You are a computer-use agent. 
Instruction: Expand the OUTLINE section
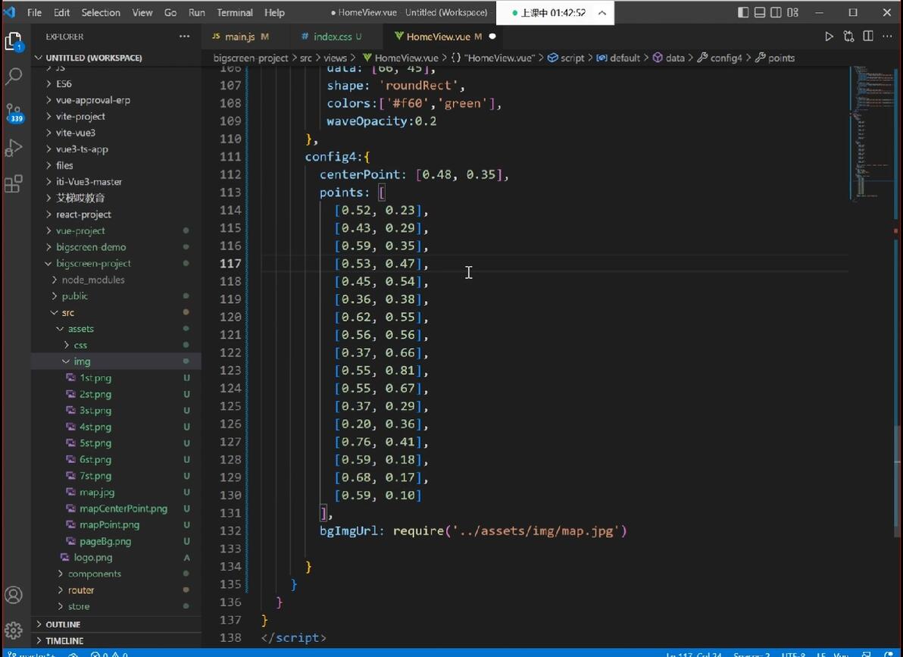click(x=63, y=624)
